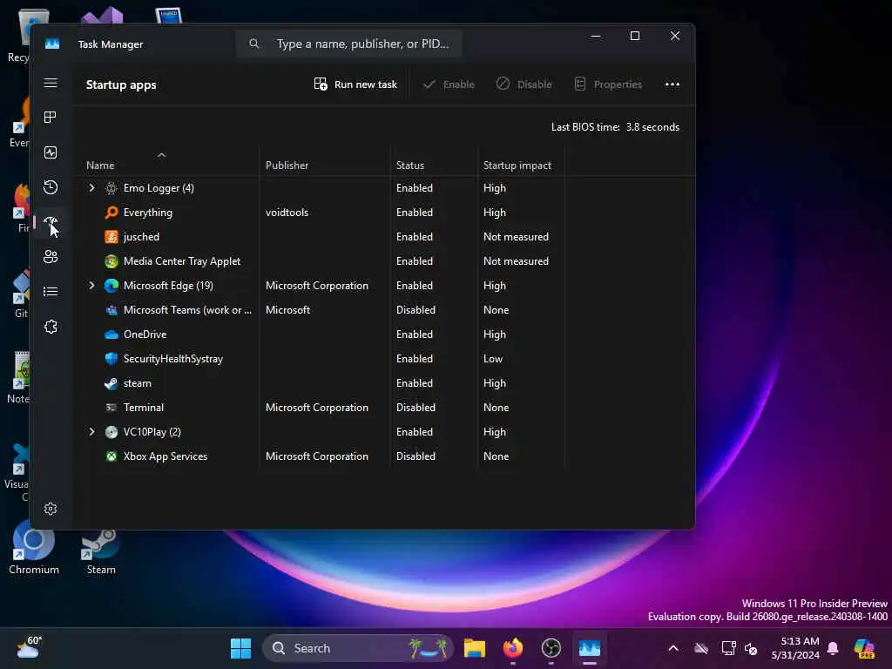The width and height of the screenshot is (892, 669).
Task: Open the Windows Start button
Action: click(x=240, y=648)
